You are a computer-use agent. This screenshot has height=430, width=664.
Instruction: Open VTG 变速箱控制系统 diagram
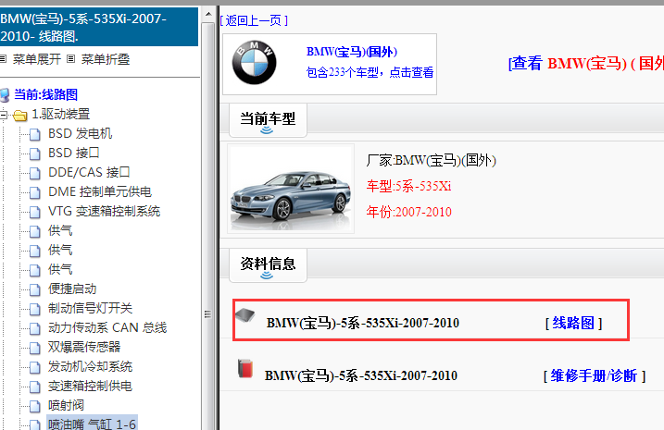[104, 212]
